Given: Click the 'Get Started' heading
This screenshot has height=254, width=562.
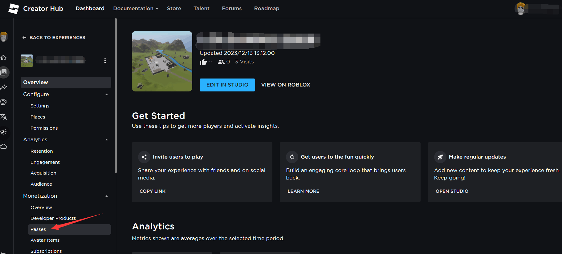Looking at the screenshot, I should pos(159,116).
